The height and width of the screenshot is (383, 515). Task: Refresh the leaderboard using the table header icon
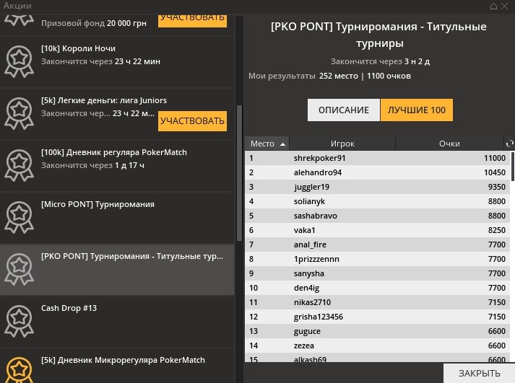tap(509, 144)
